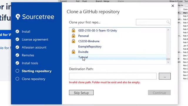Click the repository list scroll-up arrow

click(168, 30)
